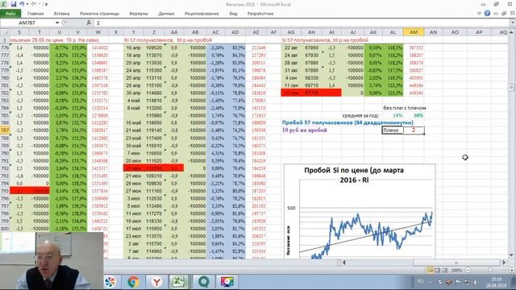This screenshot has width=516, height=290.
Task: Click the chart title Пробой Si по цене
Action: click(x=354, y=175)
